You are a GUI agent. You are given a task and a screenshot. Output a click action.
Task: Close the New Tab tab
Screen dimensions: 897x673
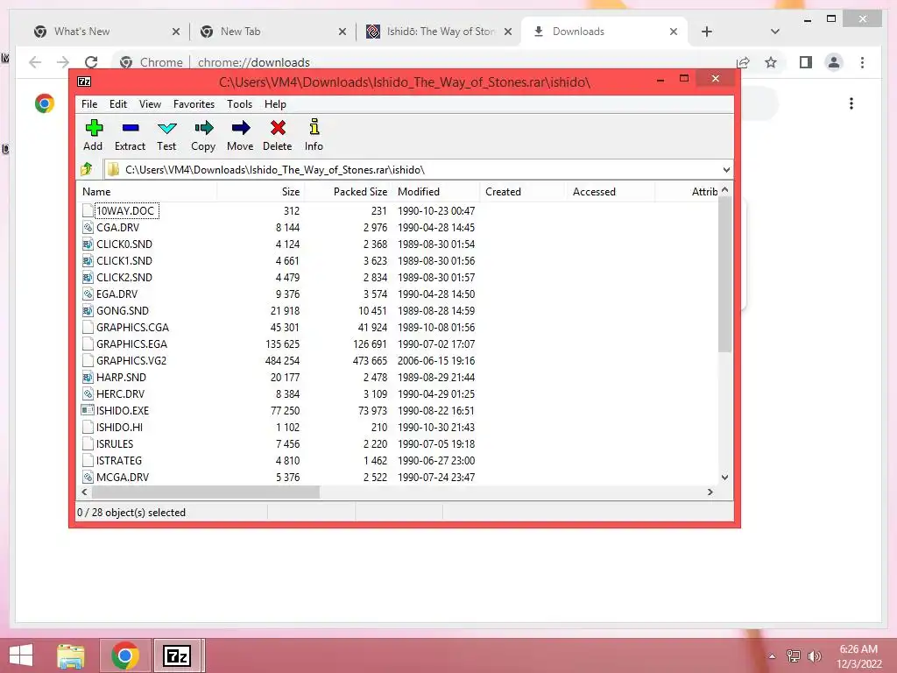point(343,32)
